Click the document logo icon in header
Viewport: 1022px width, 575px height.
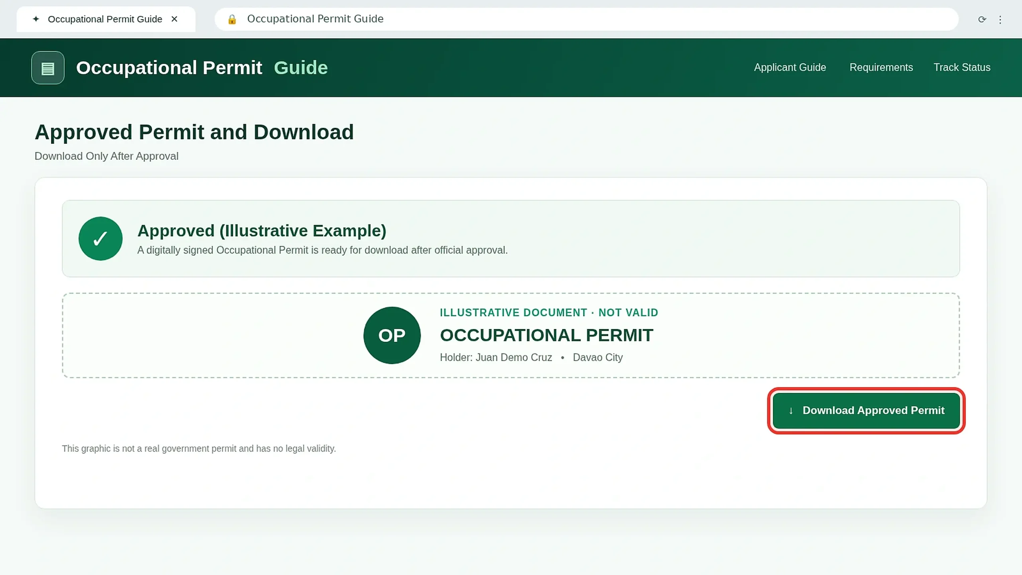48,68
